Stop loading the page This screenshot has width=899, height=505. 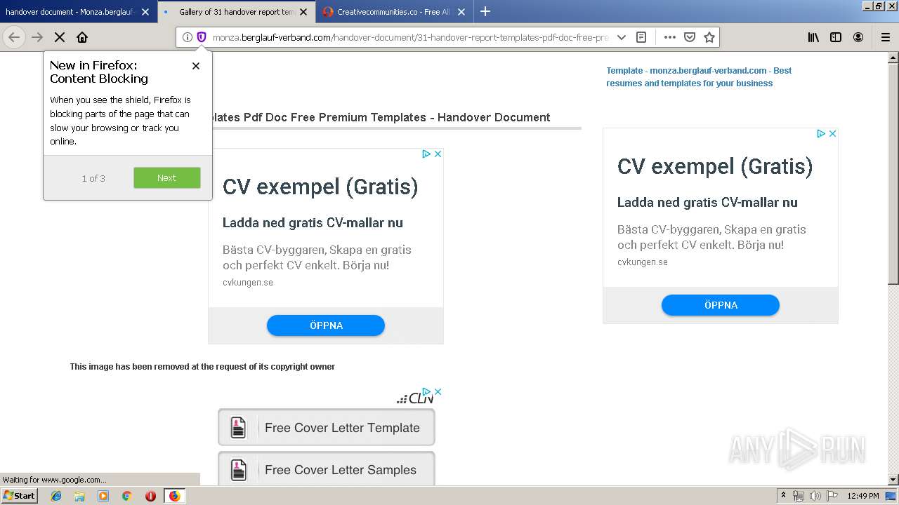[60, 37]
